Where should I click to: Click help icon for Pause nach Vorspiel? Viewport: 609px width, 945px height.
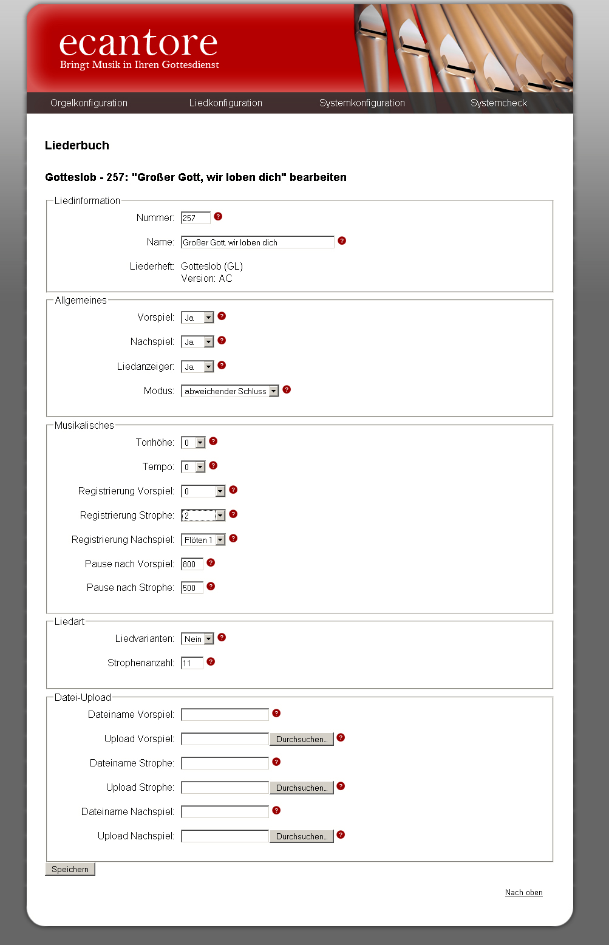coord(211,563)
